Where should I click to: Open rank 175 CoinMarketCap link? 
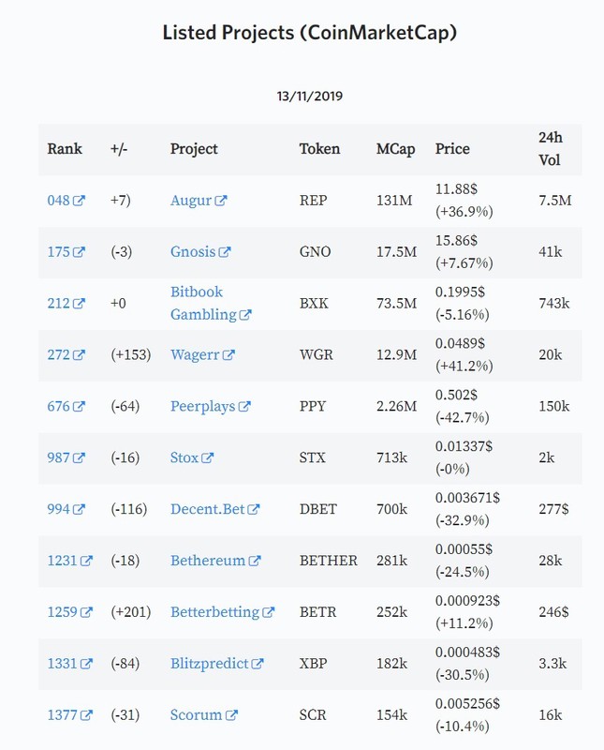59,252
